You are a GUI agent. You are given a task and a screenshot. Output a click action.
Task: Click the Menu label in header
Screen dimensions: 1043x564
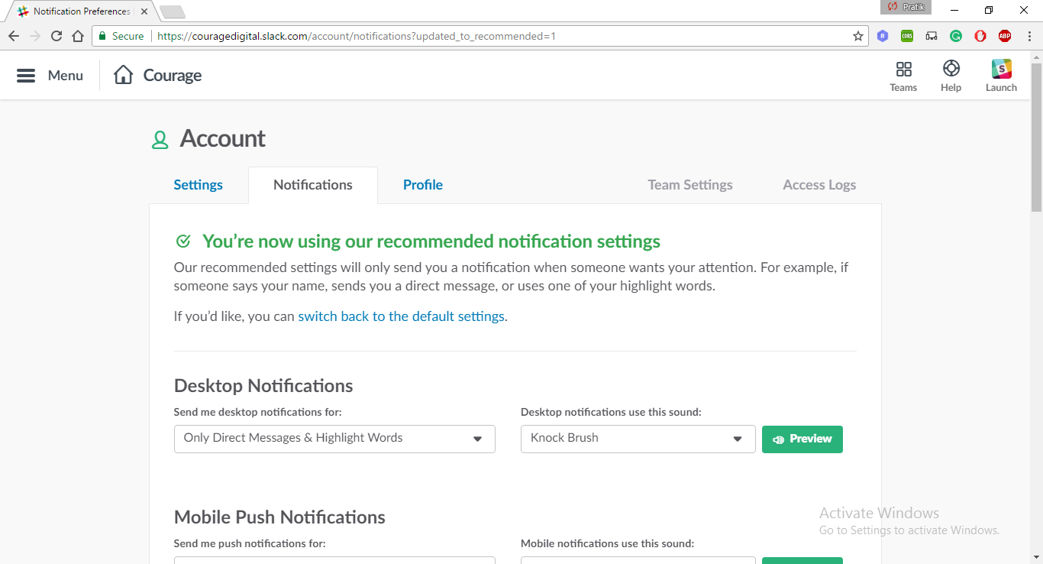coord(66,76)
